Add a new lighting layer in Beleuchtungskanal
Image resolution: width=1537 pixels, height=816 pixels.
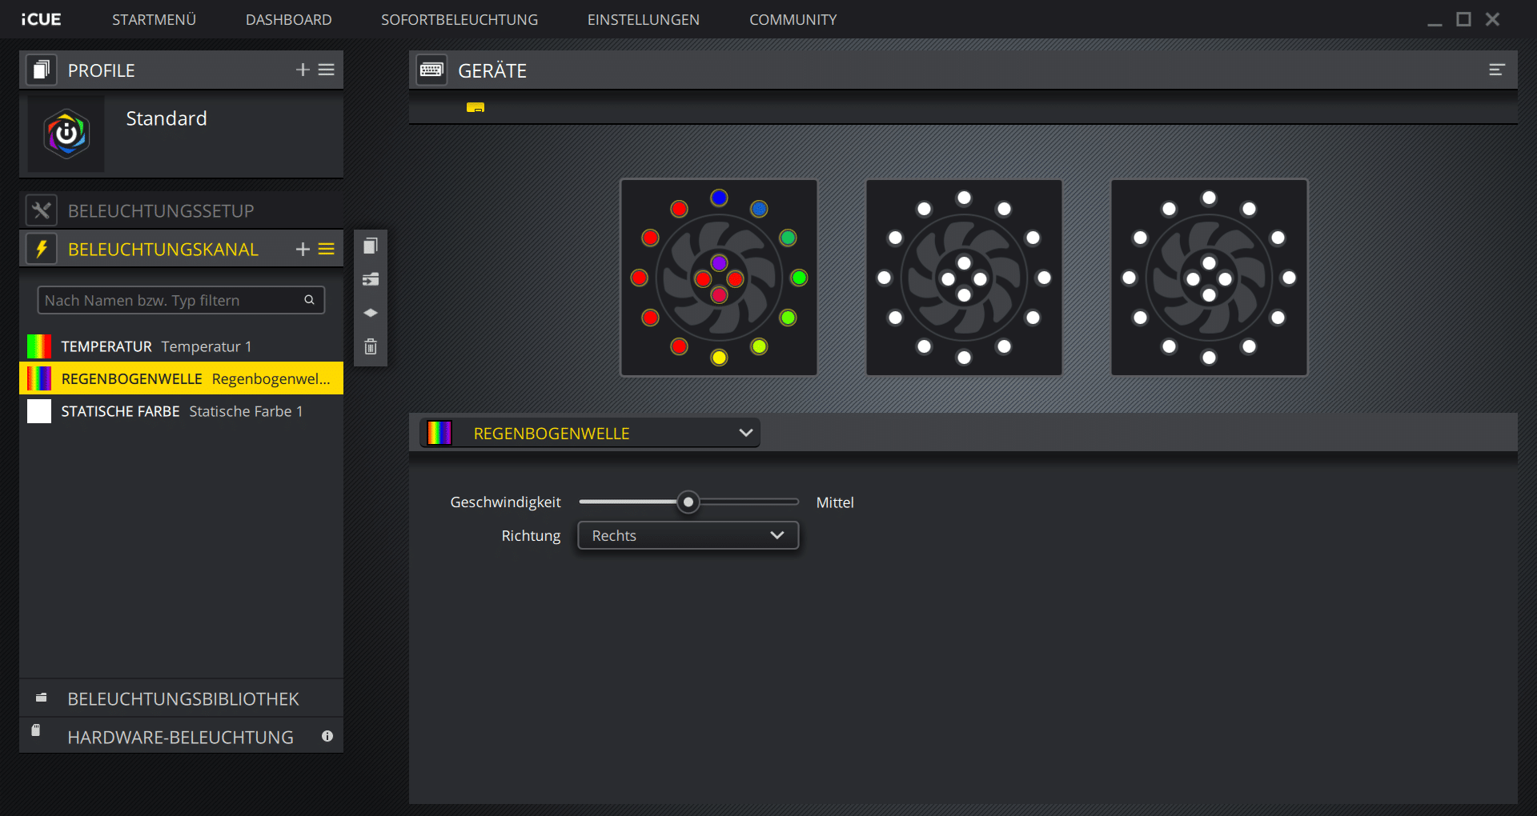point(303,250)
